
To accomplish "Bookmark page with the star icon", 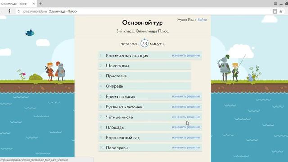I will click(x=281, y=11).
